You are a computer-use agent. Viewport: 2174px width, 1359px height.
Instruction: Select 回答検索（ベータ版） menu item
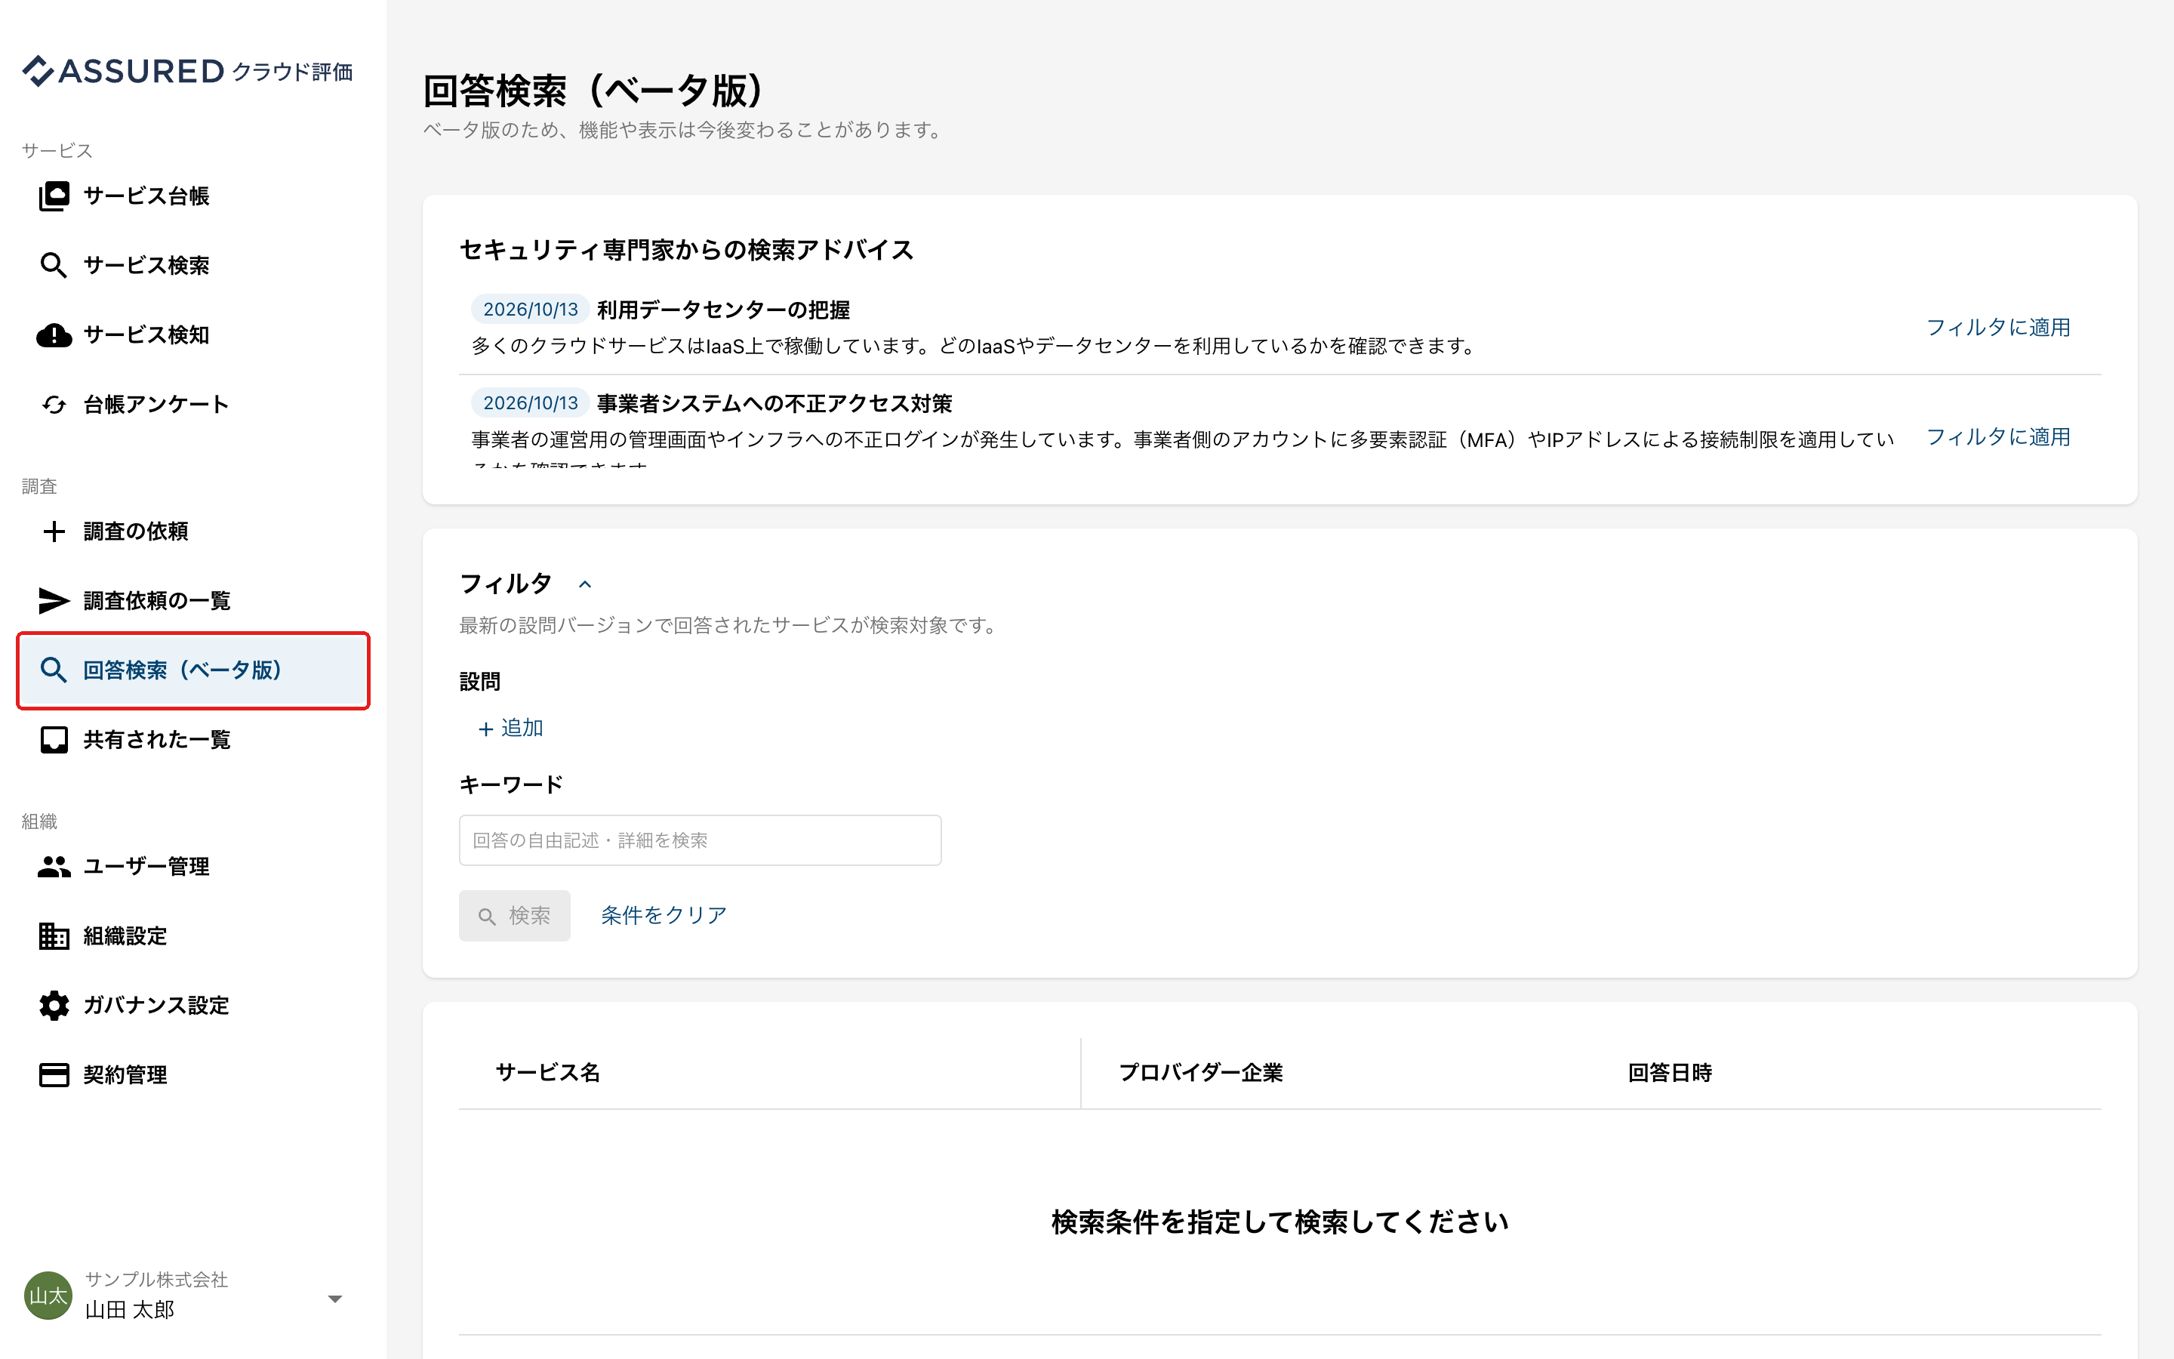193,670
